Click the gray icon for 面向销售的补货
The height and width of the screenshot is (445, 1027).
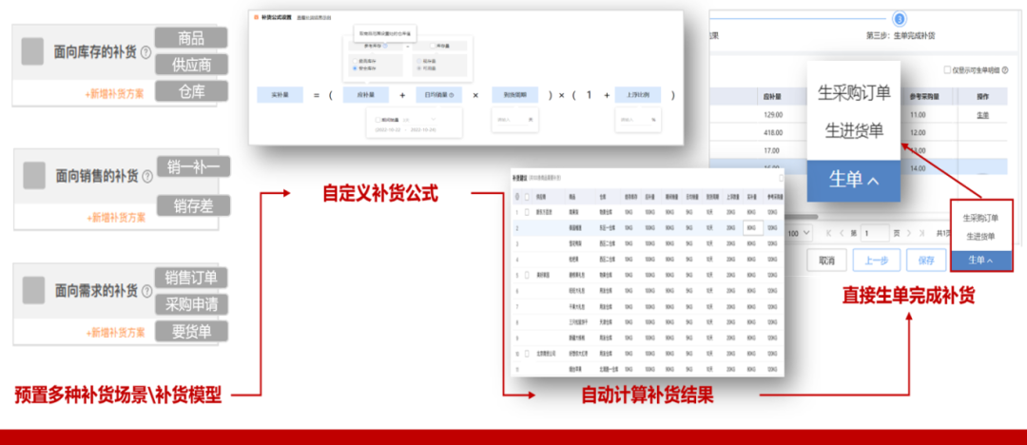pyautogui.click(x=34, y=175)
